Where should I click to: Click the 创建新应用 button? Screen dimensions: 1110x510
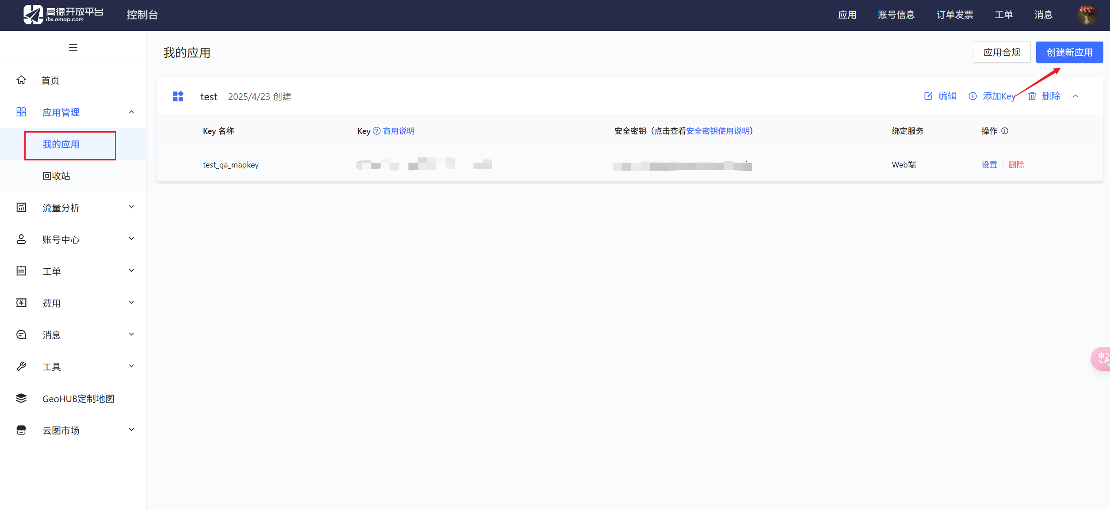1069,52
